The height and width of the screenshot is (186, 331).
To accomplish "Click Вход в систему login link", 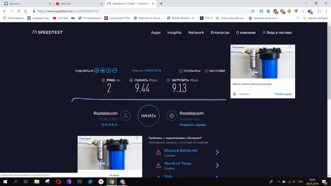I will [277, 33].
